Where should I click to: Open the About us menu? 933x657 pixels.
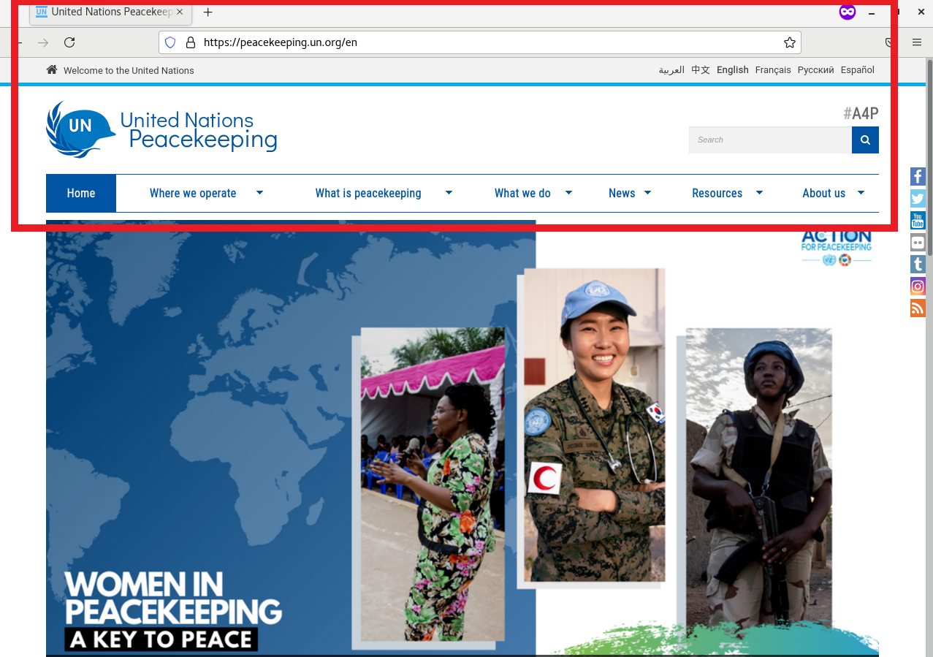(823, 193)
